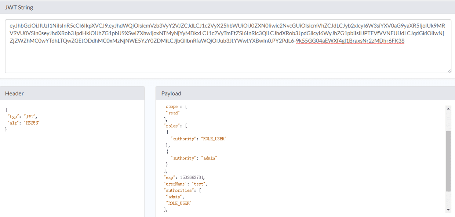This screenshot has width=455, height=217.
Task: Click the Header panel title
Action: (14, 93)
